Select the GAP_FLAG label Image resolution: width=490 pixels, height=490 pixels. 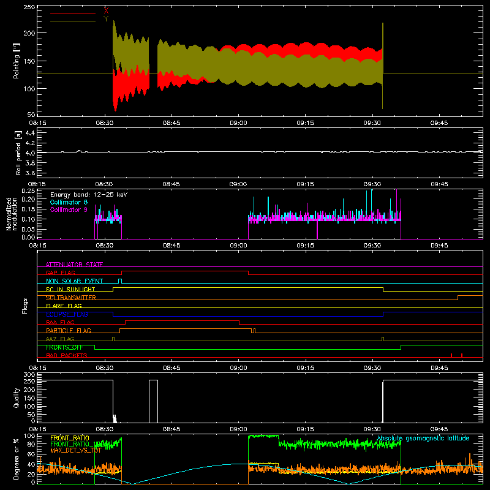60,273
